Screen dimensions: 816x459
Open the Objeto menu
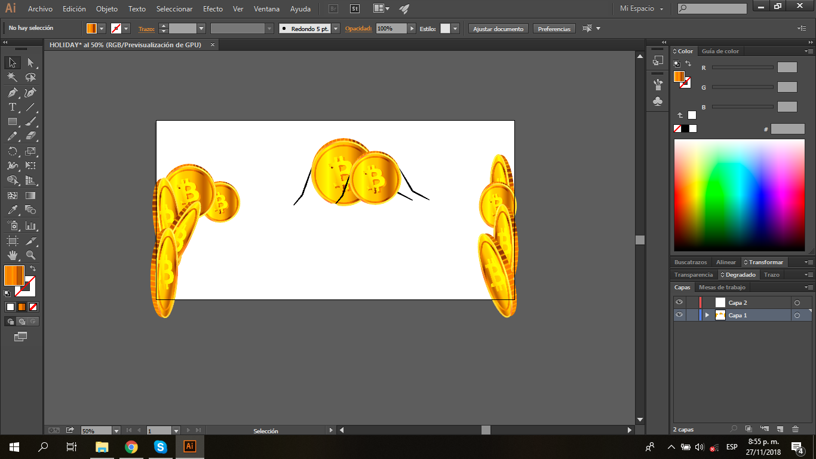click(x=107, y=9)
